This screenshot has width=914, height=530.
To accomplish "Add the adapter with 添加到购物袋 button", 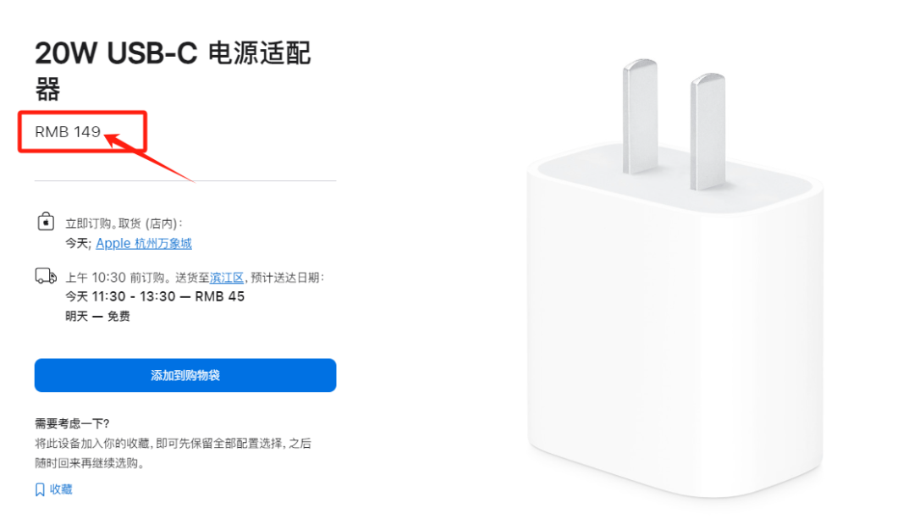I will (x=185, y=376).
